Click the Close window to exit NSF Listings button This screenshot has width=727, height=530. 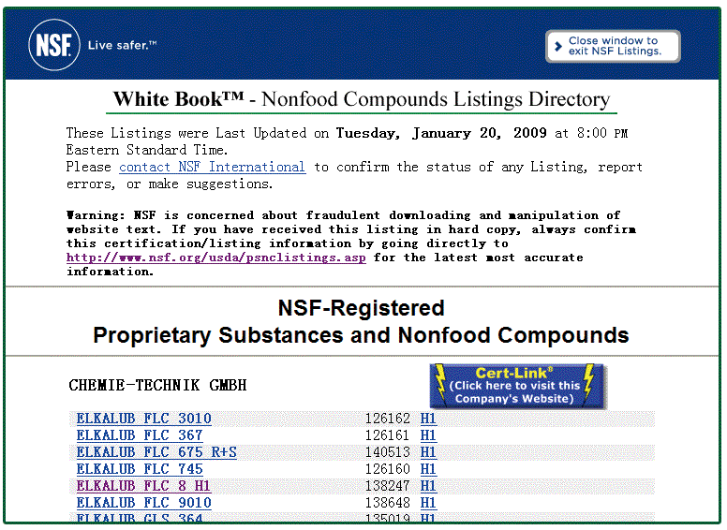[613, 46]
